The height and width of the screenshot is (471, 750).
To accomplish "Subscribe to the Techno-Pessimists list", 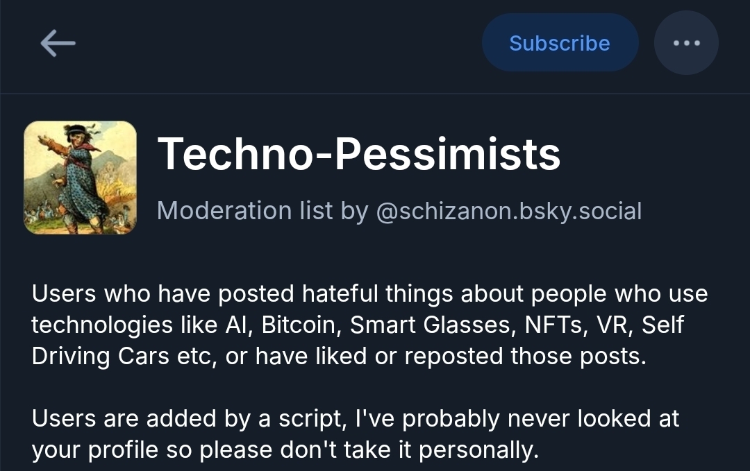I will point(560,43).
